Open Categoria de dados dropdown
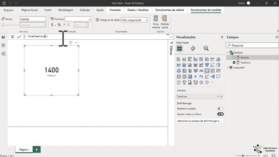This screenshot has width=279, height=157. point(135,20)
